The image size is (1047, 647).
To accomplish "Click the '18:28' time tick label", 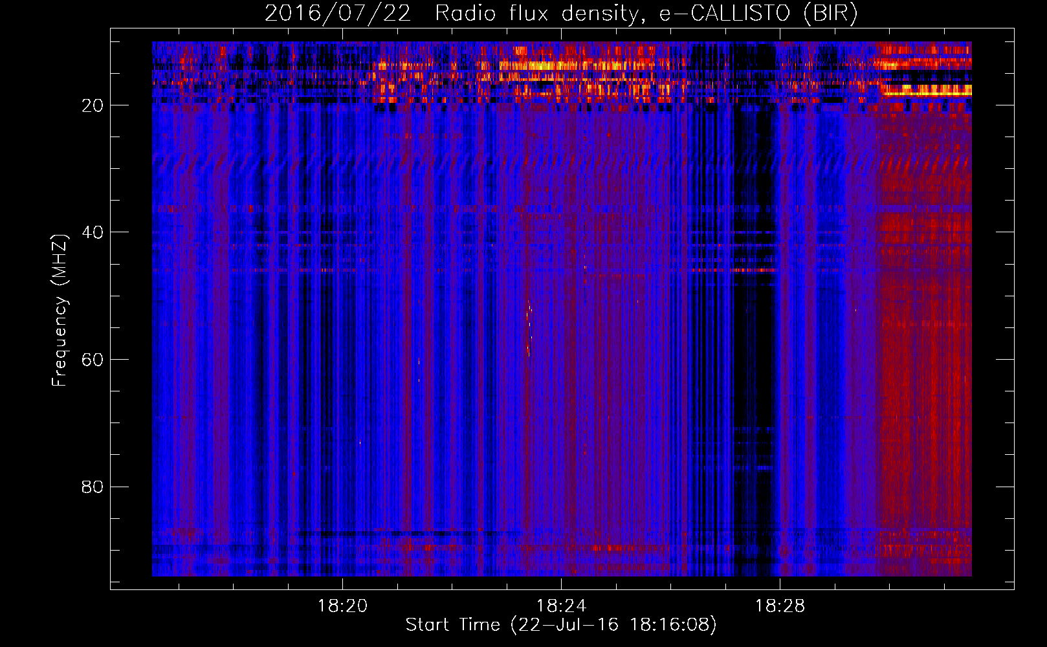I will pyautogui.click(x=780, y=606).
